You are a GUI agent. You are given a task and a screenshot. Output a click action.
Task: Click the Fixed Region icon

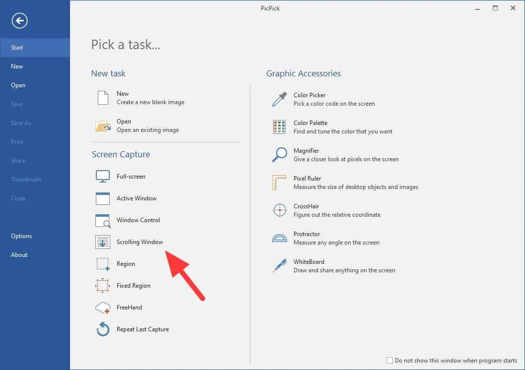pyautogui.click(x=103, y=286)
